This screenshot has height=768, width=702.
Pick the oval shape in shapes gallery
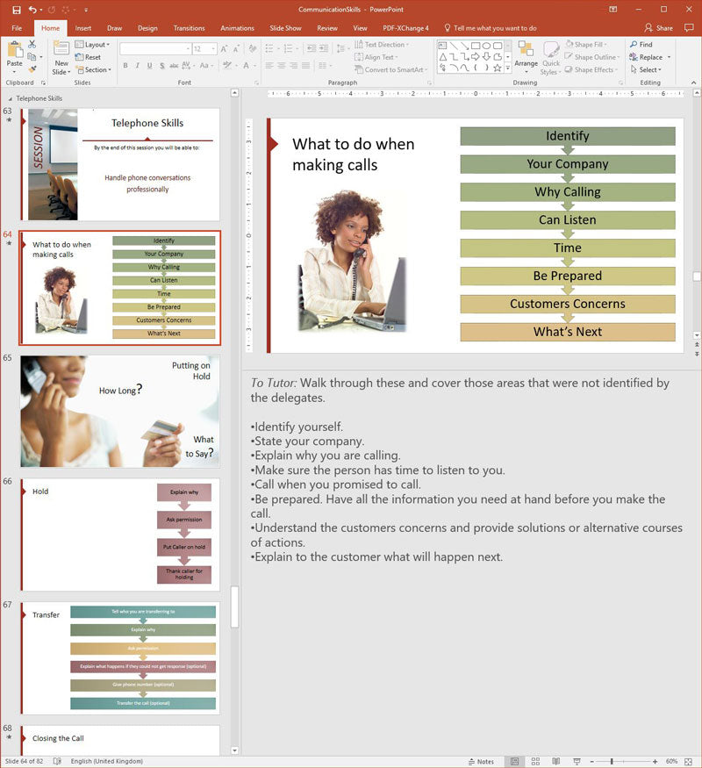tap(486, 46)
